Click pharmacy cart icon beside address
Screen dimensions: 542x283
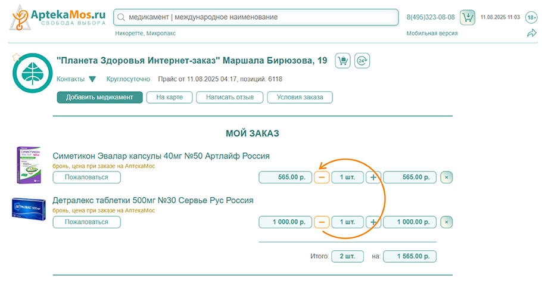point(342,61)
